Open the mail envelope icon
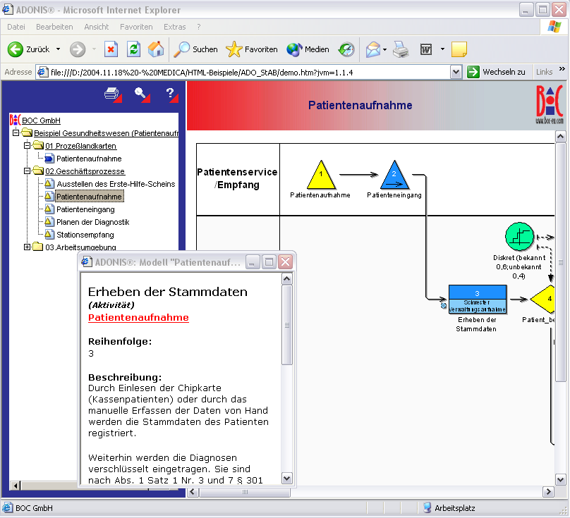Image resolution: width=570 pixels, height=518 pixels. pyautogui.click(x=373, y=49)
